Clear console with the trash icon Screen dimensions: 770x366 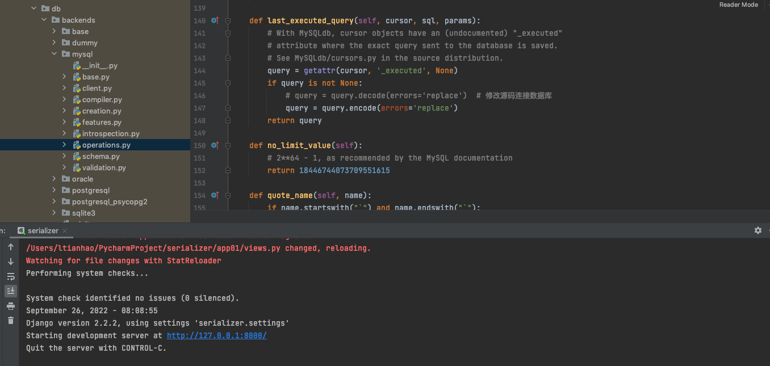pos(10,321)
